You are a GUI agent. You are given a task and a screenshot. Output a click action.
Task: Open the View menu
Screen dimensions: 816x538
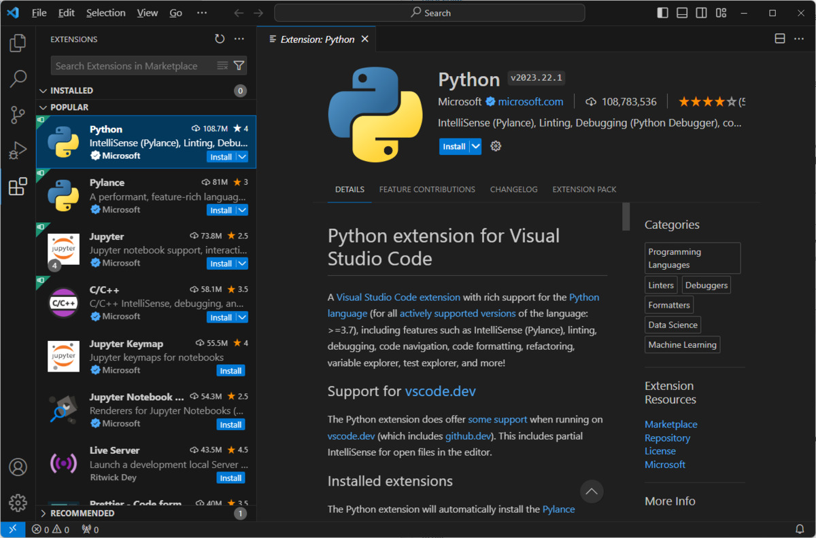(147, 12)
